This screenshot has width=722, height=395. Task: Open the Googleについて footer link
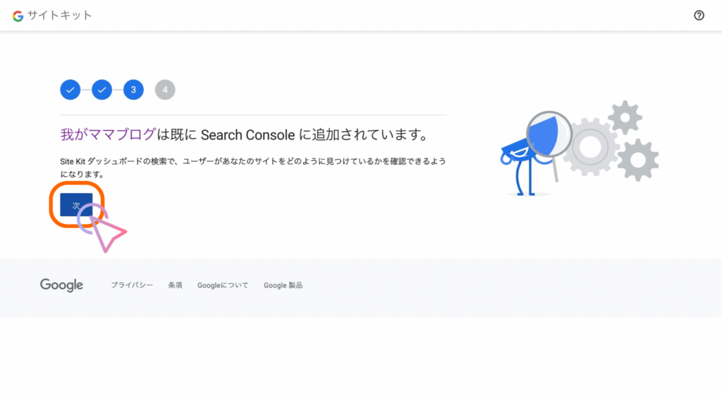click(223, 285)
